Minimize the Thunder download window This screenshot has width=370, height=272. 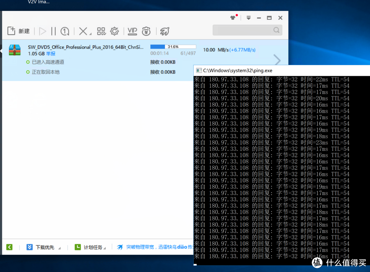click(x=259, y=18)
